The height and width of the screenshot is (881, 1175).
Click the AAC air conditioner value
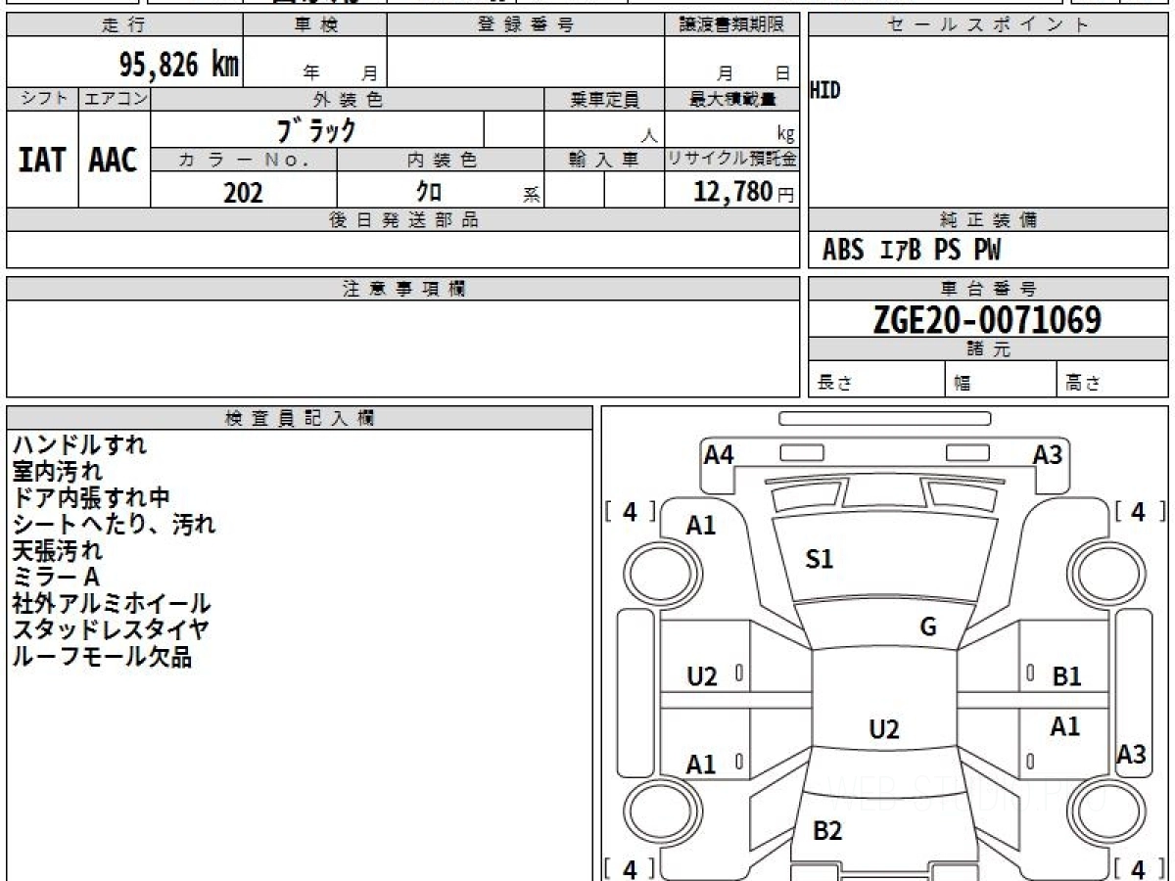pyautogui.click(x=114, y=161)
